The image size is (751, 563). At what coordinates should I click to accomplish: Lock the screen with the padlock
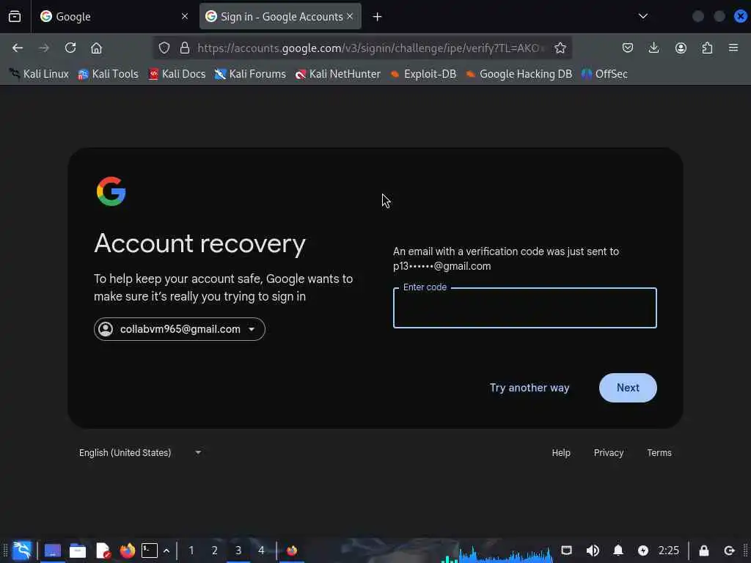click(703, 551)
